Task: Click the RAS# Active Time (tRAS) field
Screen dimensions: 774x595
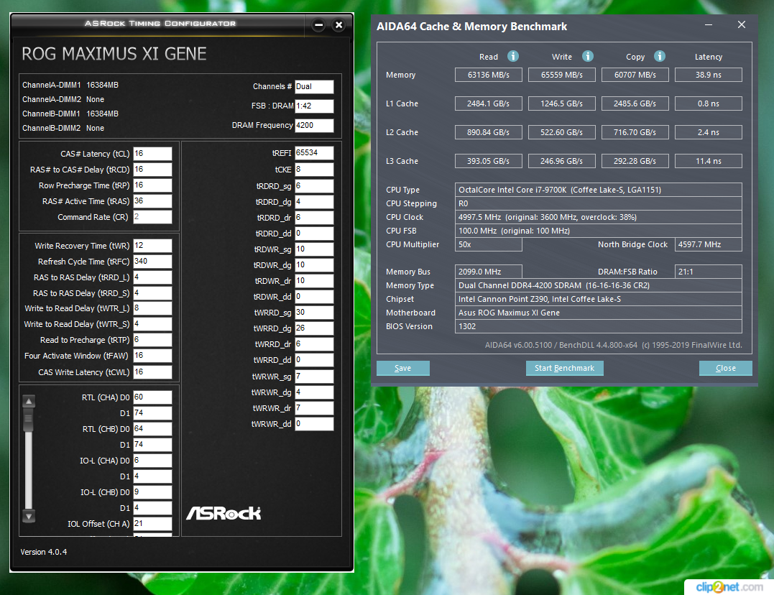Action: [x=152, y=201]
